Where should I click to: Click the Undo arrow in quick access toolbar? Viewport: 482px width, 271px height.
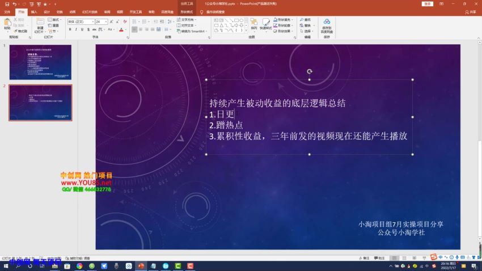tap(14, 4)
